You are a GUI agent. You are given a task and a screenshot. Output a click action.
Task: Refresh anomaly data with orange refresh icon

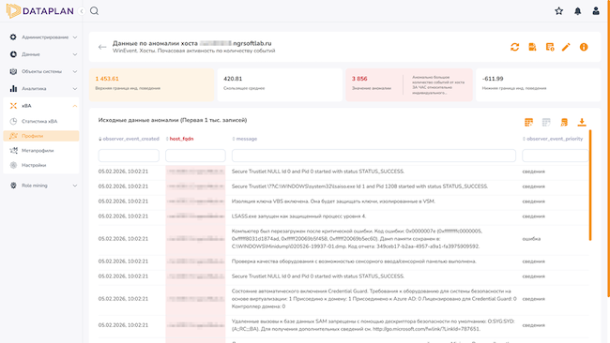pos(514,47)
